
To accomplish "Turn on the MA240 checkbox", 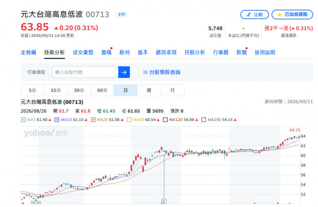I will coord(204,120).
